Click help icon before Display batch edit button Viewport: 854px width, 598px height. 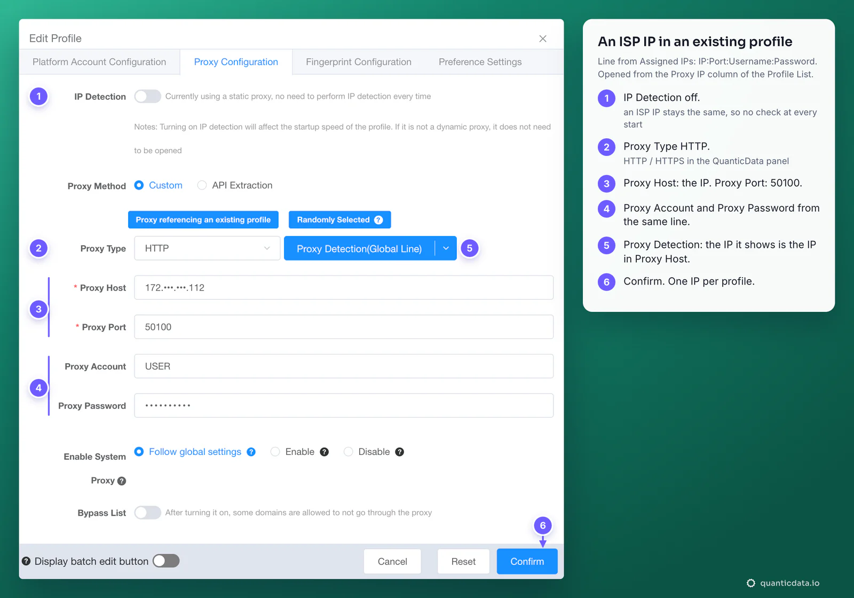click(x=26, y=561)
